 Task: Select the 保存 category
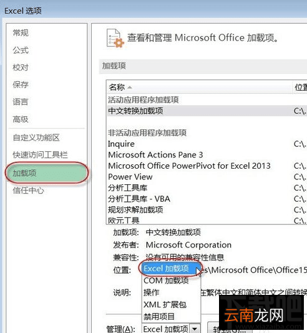(x=21, y=85)
